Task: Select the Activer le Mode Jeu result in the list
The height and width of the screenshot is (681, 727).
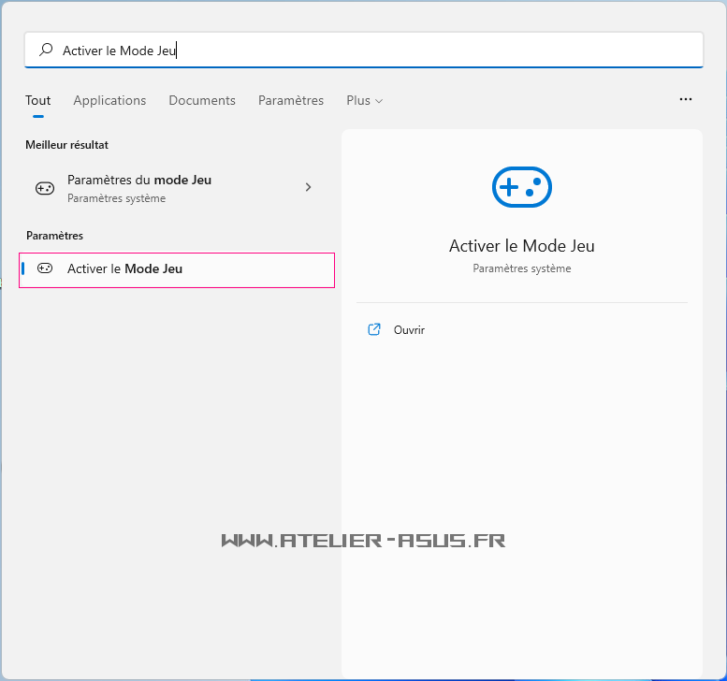Action: click(178, 269)
